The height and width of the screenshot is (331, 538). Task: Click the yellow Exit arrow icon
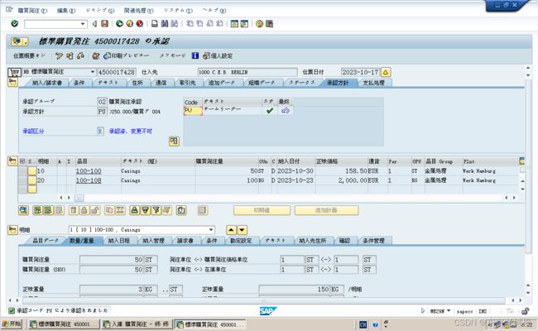pos(130,23)
